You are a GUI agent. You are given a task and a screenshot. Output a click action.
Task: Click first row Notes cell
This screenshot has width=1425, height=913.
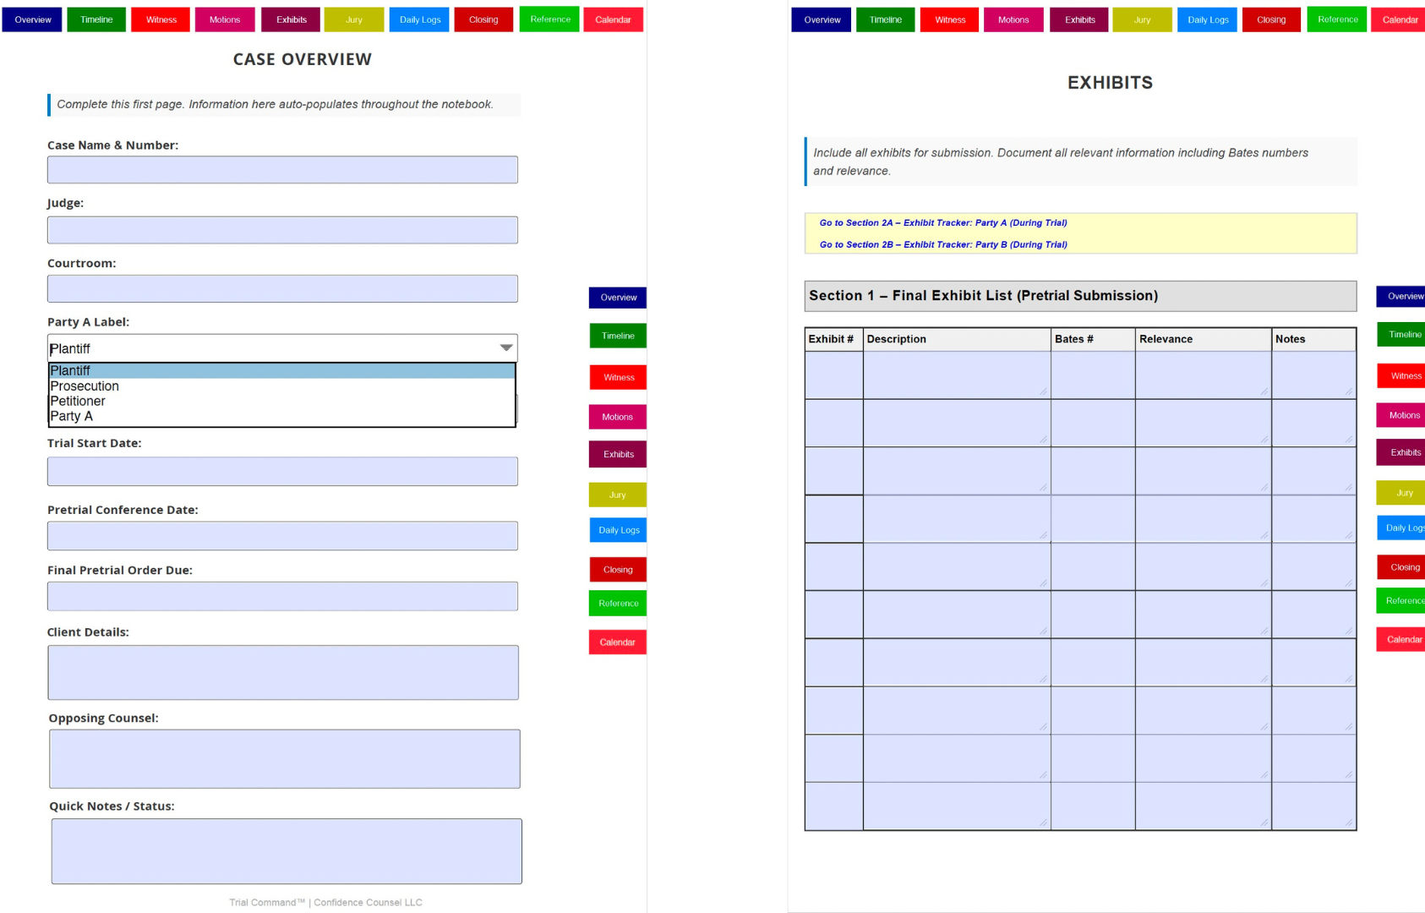[1314, 375]
